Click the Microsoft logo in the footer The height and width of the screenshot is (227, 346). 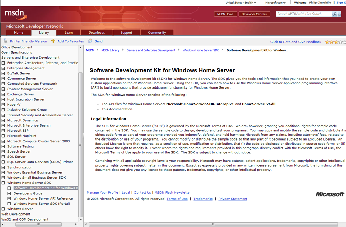point(330,194)
